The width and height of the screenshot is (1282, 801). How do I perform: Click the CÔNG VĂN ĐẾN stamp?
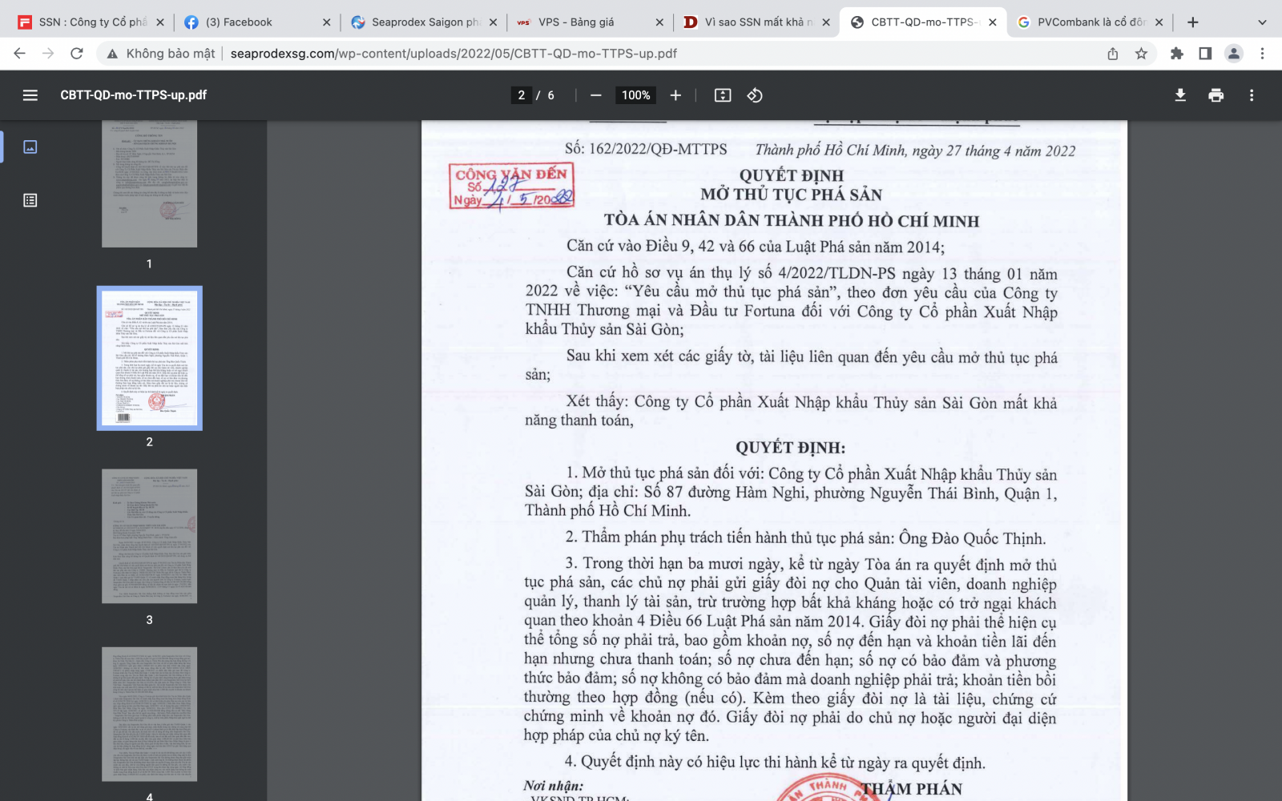tap(512, 187)
